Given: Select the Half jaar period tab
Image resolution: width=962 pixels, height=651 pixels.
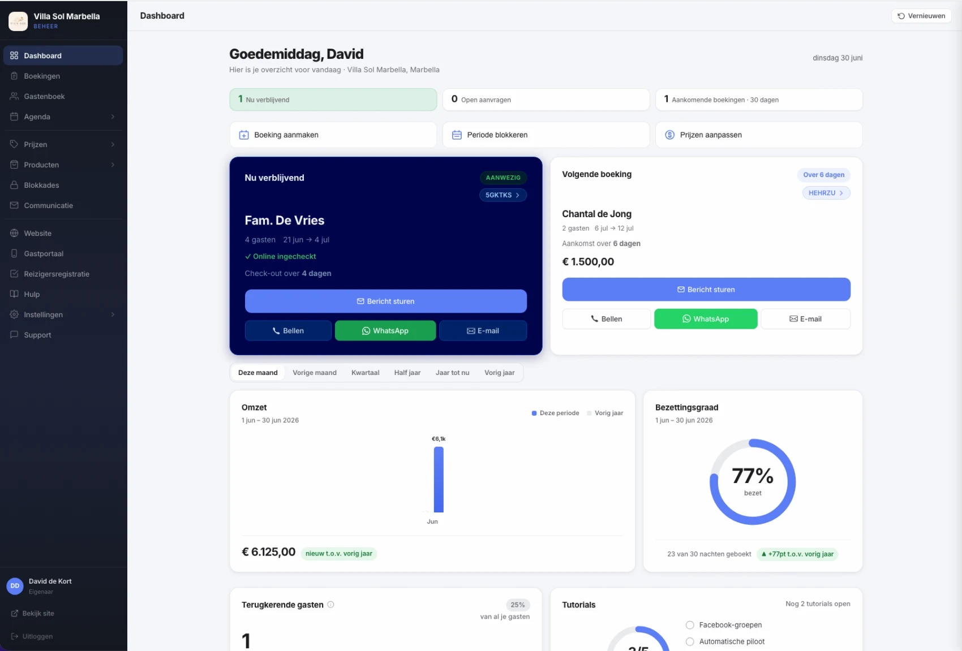Looking at the screenshot, I should [x=407, y=373].
